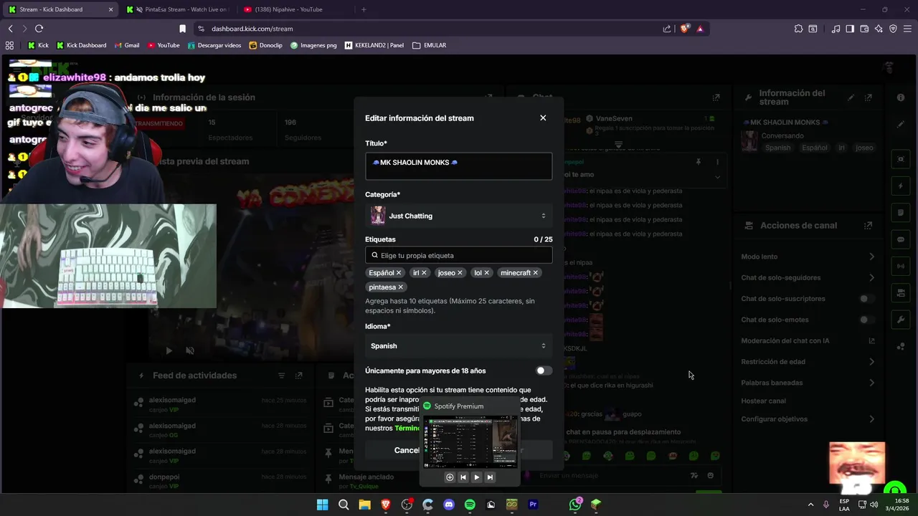Open the Descargar videos bookmark
This screenshot has height=516, width=918.
click(214, 45)
